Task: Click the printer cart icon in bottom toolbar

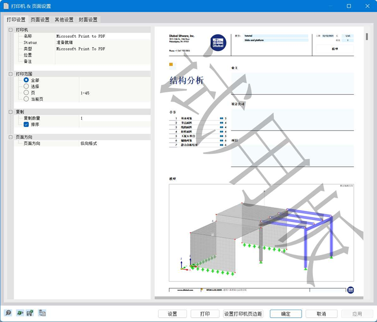Action: click(x=30, y=313)
